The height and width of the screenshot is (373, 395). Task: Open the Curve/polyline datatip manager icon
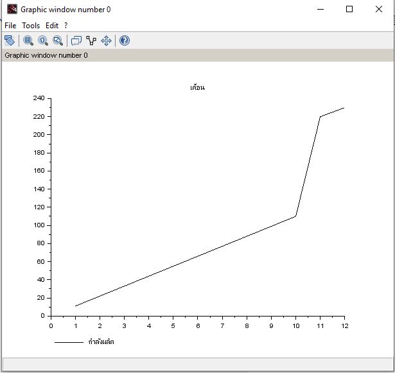click(91, 40)
